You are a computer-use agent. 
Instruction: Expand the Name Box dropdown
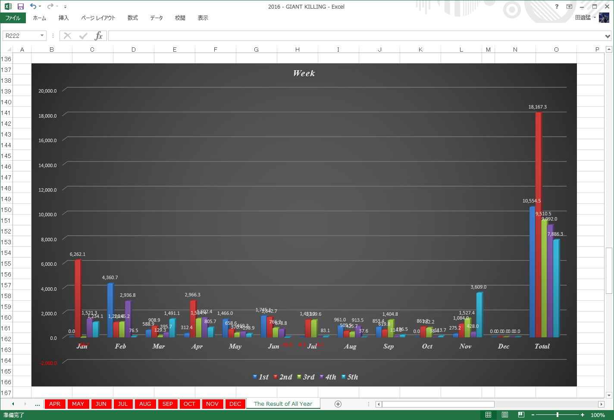click(42, 36)
